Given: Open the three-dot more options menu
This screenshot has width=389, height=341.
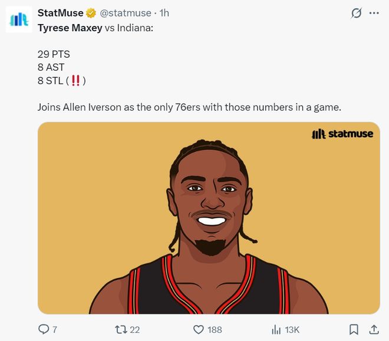Looking at the screenshot, I should [x=374, y=14].
